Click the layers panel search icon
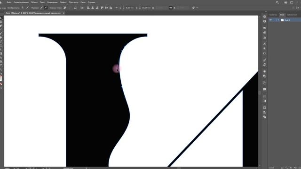Image resolution: width=301 pixels, height=169 pixels. (x=286, y=168)
